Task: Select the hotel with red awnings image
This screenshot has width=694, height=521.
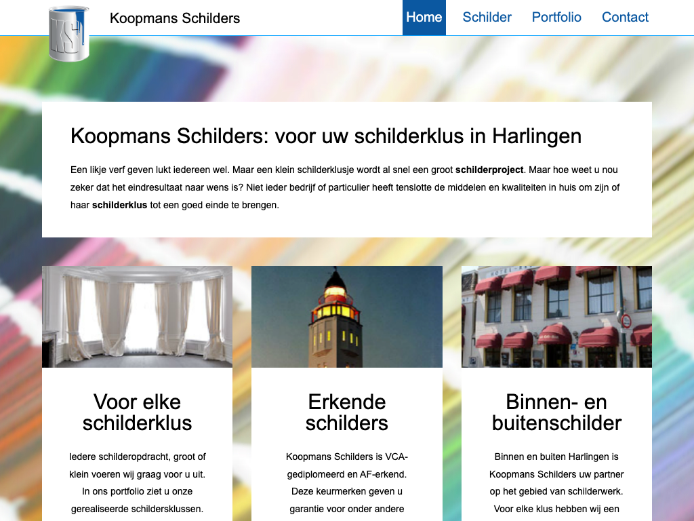Action: click(x=556, y=317)
